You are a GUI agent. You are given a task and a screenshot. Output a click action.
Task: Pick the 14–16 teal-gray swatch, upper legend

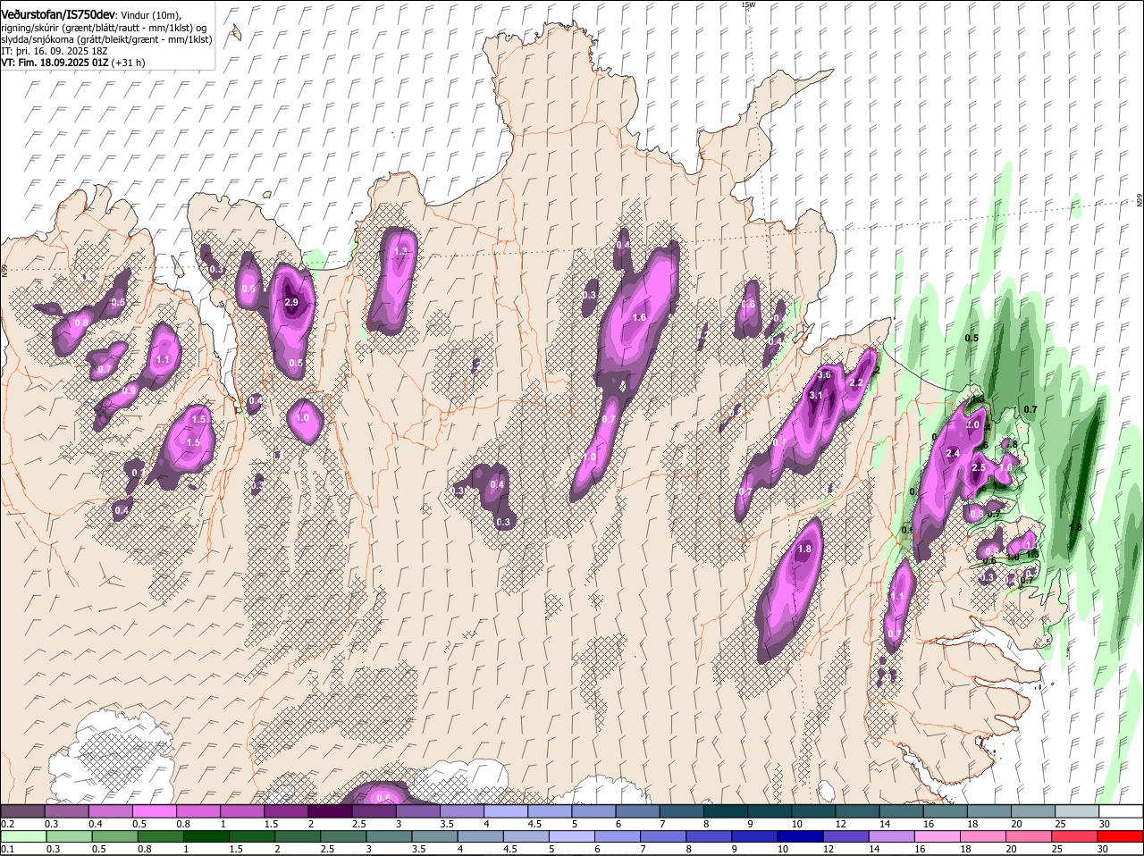pos(902,810)
